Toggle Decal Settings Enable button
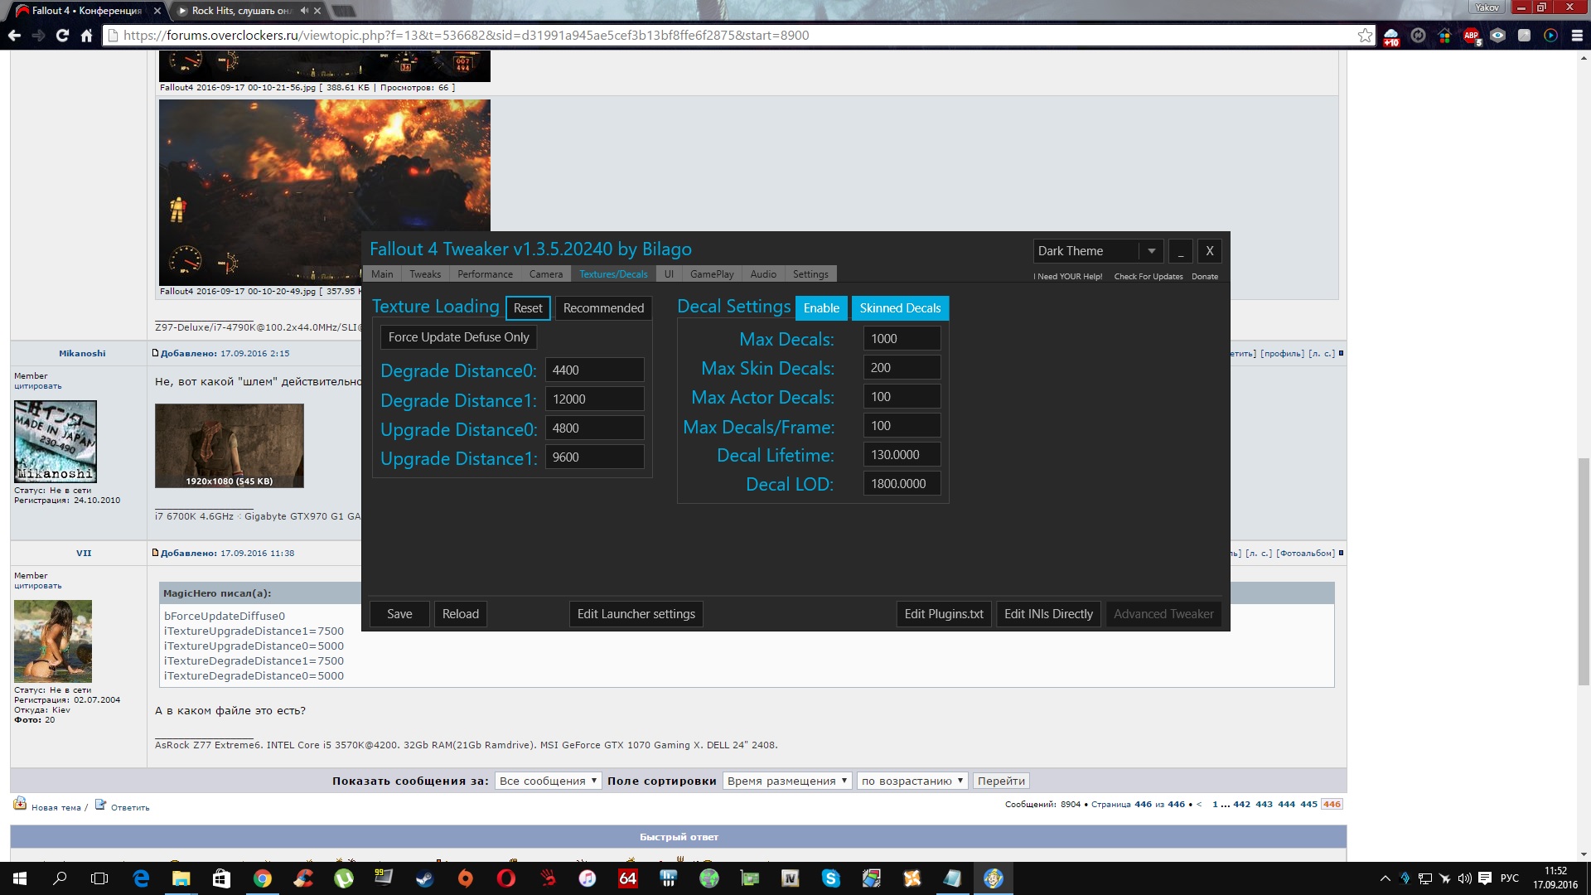 [x=820, y=308]
